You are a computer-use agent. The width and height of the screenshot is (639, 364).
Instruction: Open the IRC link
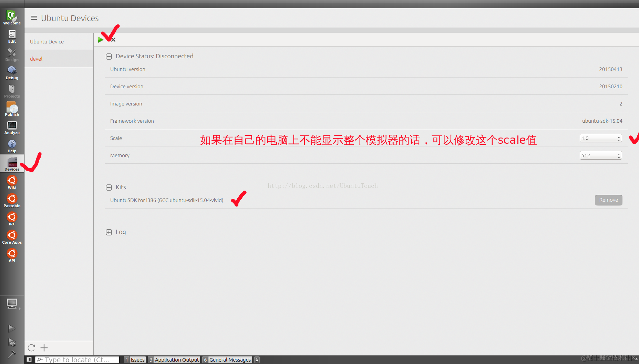[12, 219]
